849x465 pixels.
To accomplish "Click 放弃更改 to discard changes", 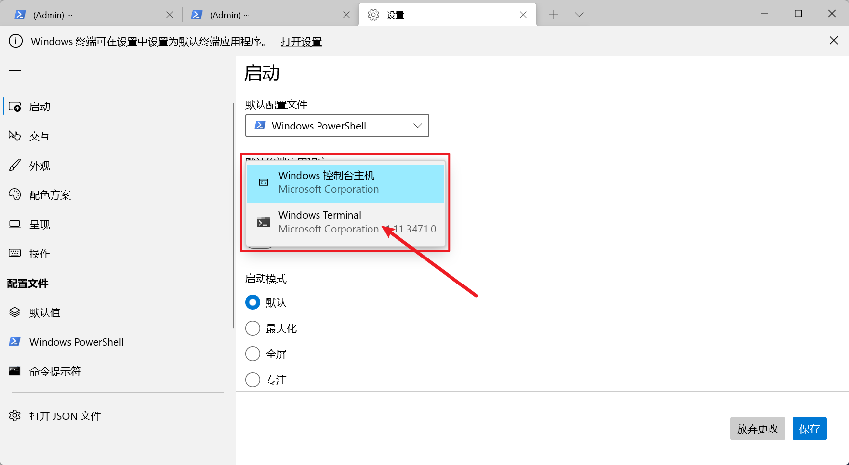I will tap(757, 428).
